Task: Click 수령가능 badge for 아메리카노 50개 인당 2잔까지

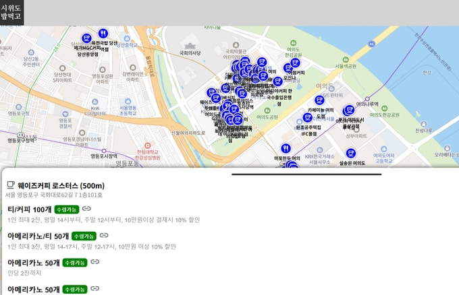Action: [75, 263]
